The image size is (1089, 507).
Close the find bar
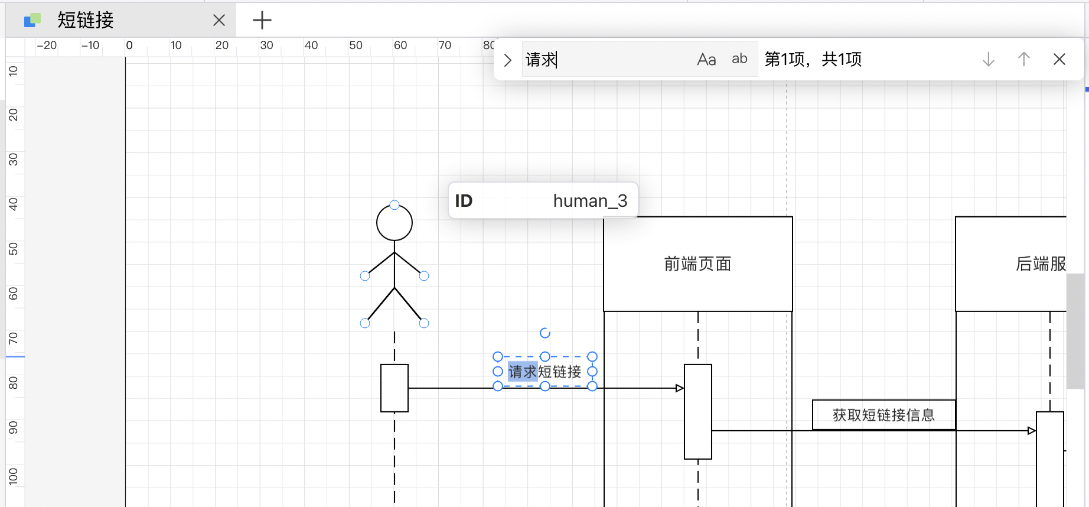(x=1059, y=59)
